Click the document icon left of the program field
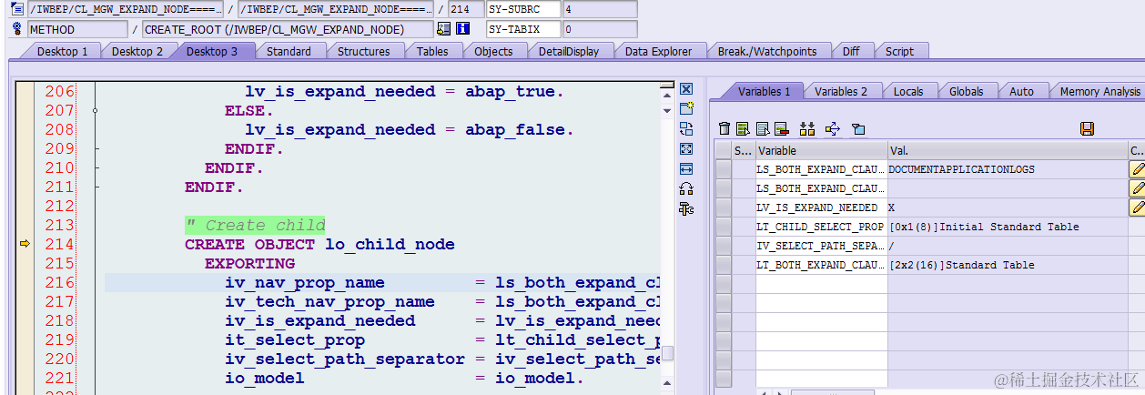Image resolution: width=1145 pixels, height=395 pixels. (x=16, y=9)
